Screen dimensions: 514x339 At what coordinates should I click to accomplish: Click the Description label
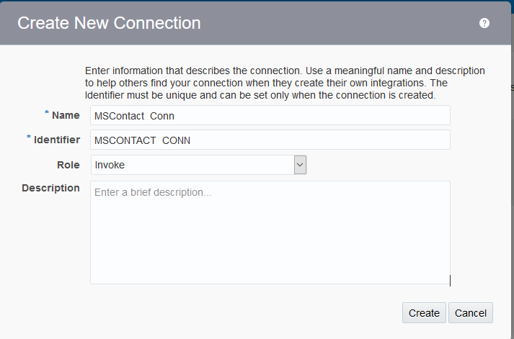(50, 188)
